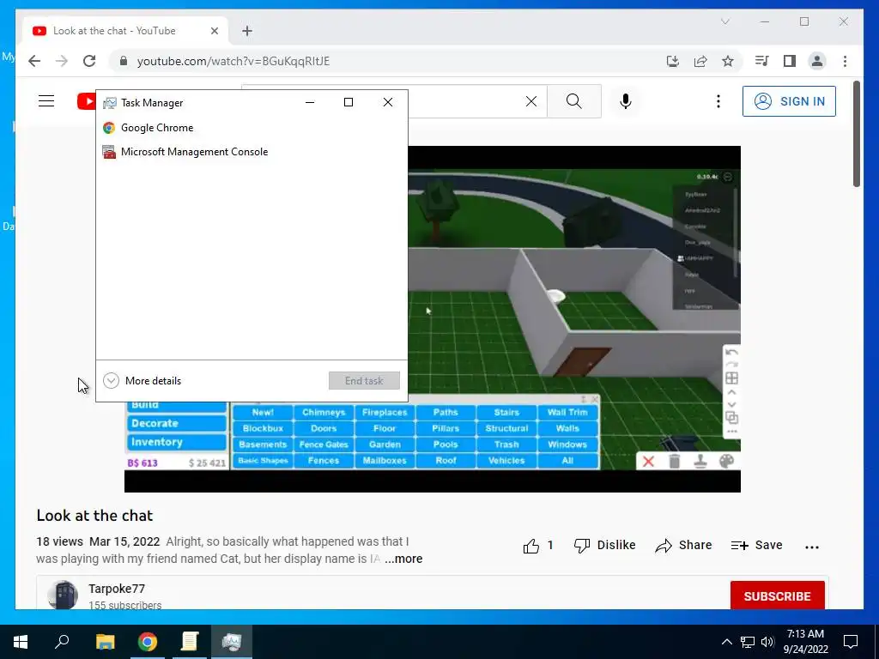This screenshot has height=659, width=879.
Task: Click the YouTube logo
Action: tap(87, 101)
